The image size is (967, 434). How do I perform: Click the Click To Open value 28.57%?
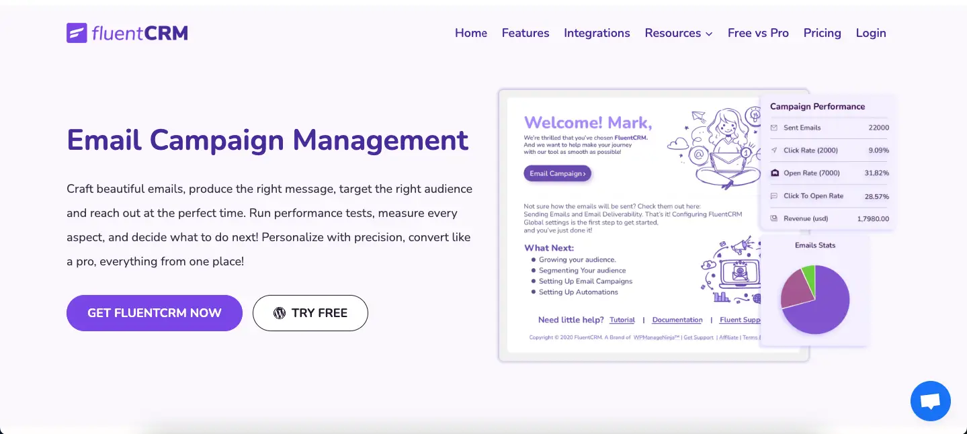(x=876, y=196)
